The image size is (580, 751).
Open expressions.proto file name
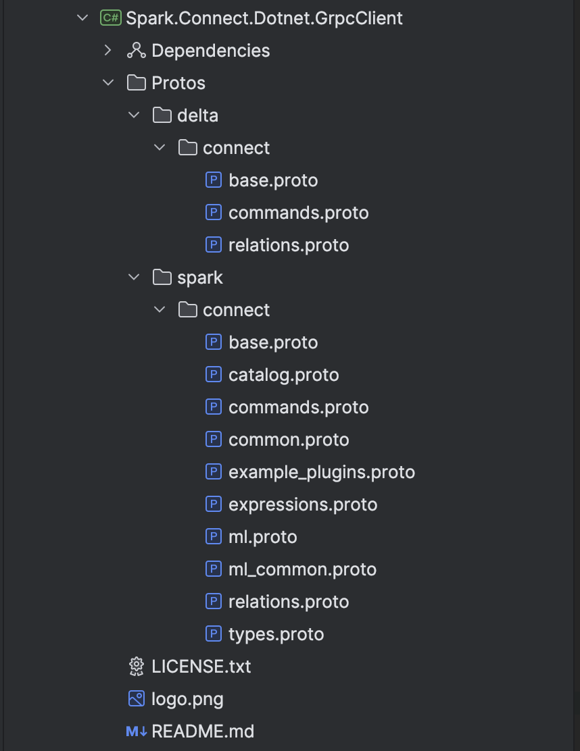(x=303, y=504)
